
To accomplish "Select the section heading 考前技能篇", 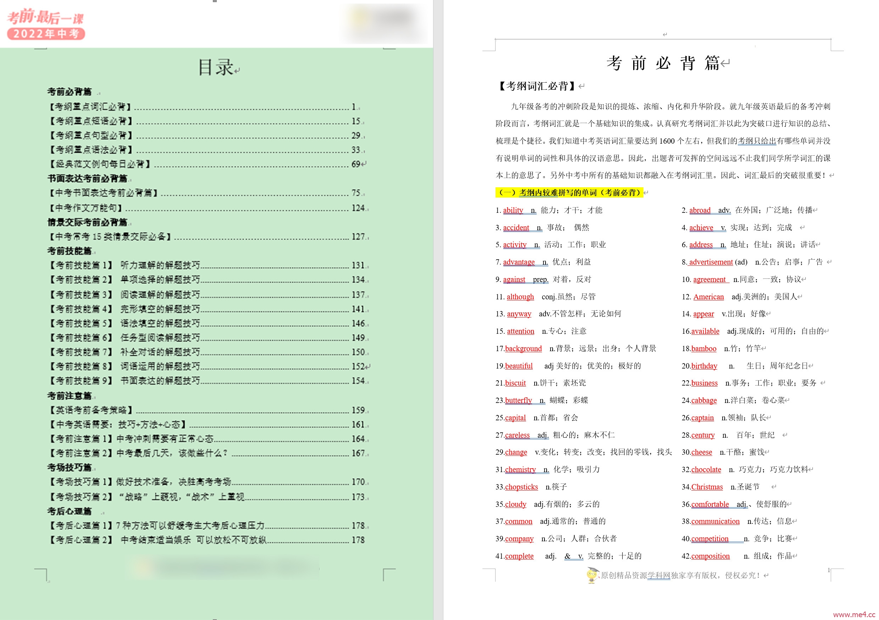I will click(x=69, y=251).
